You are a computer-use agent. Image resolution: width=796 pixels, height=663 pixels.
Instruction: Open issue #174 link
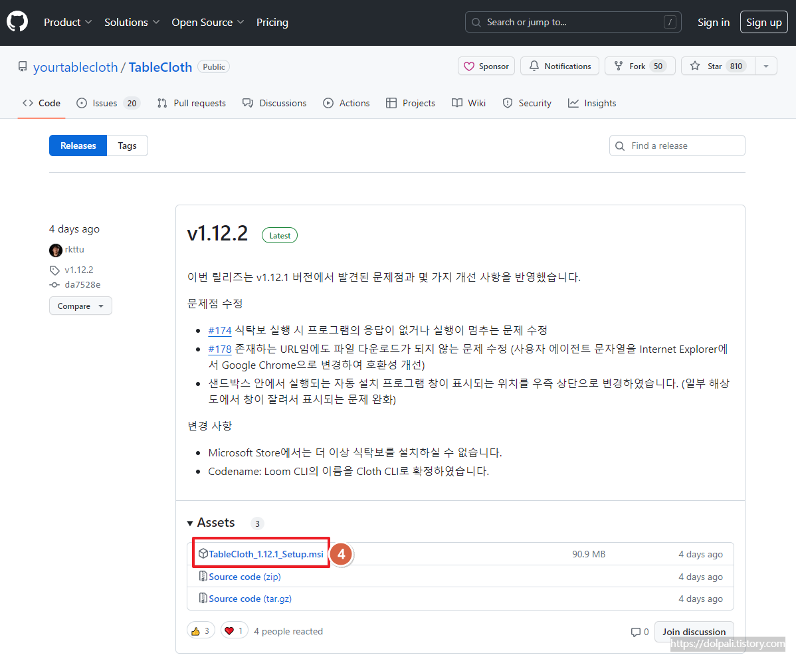(220, 330)
